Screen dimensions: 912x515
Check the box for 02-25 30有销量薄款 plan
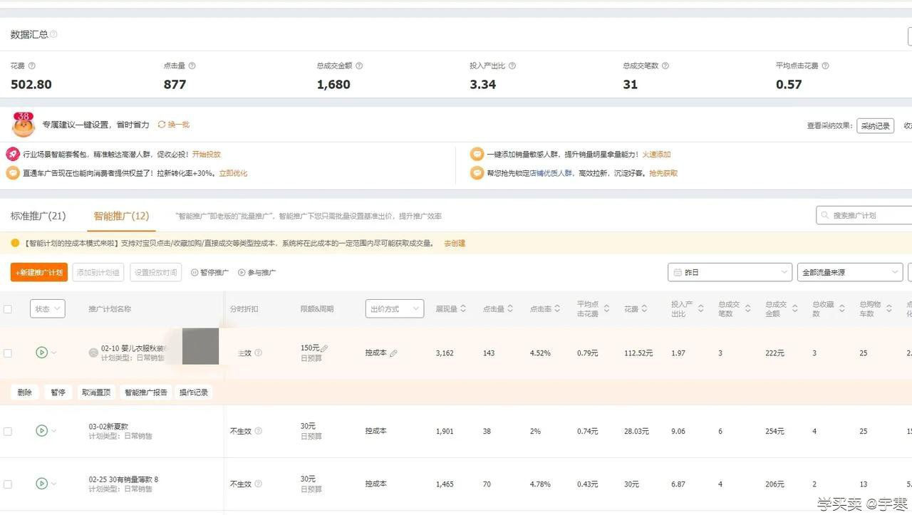(8, 484)
